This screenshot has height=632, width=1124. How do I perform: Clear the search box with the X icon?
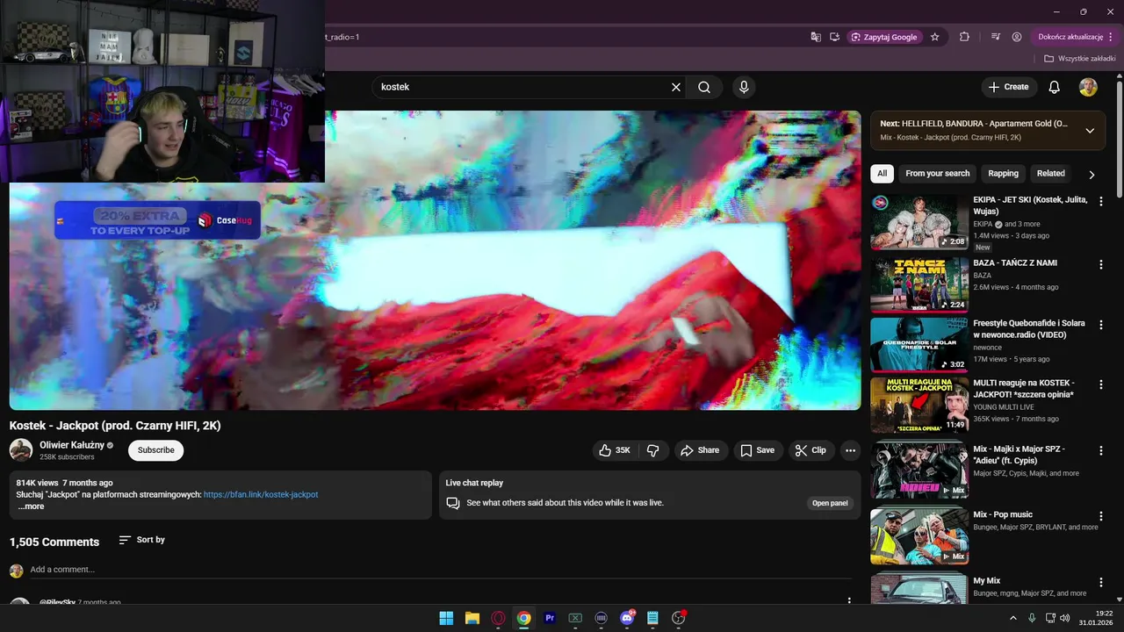click(676, 87)
